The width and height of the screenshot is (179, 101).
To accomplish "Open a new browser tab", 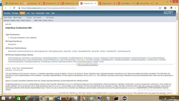I will coord(157,3).
